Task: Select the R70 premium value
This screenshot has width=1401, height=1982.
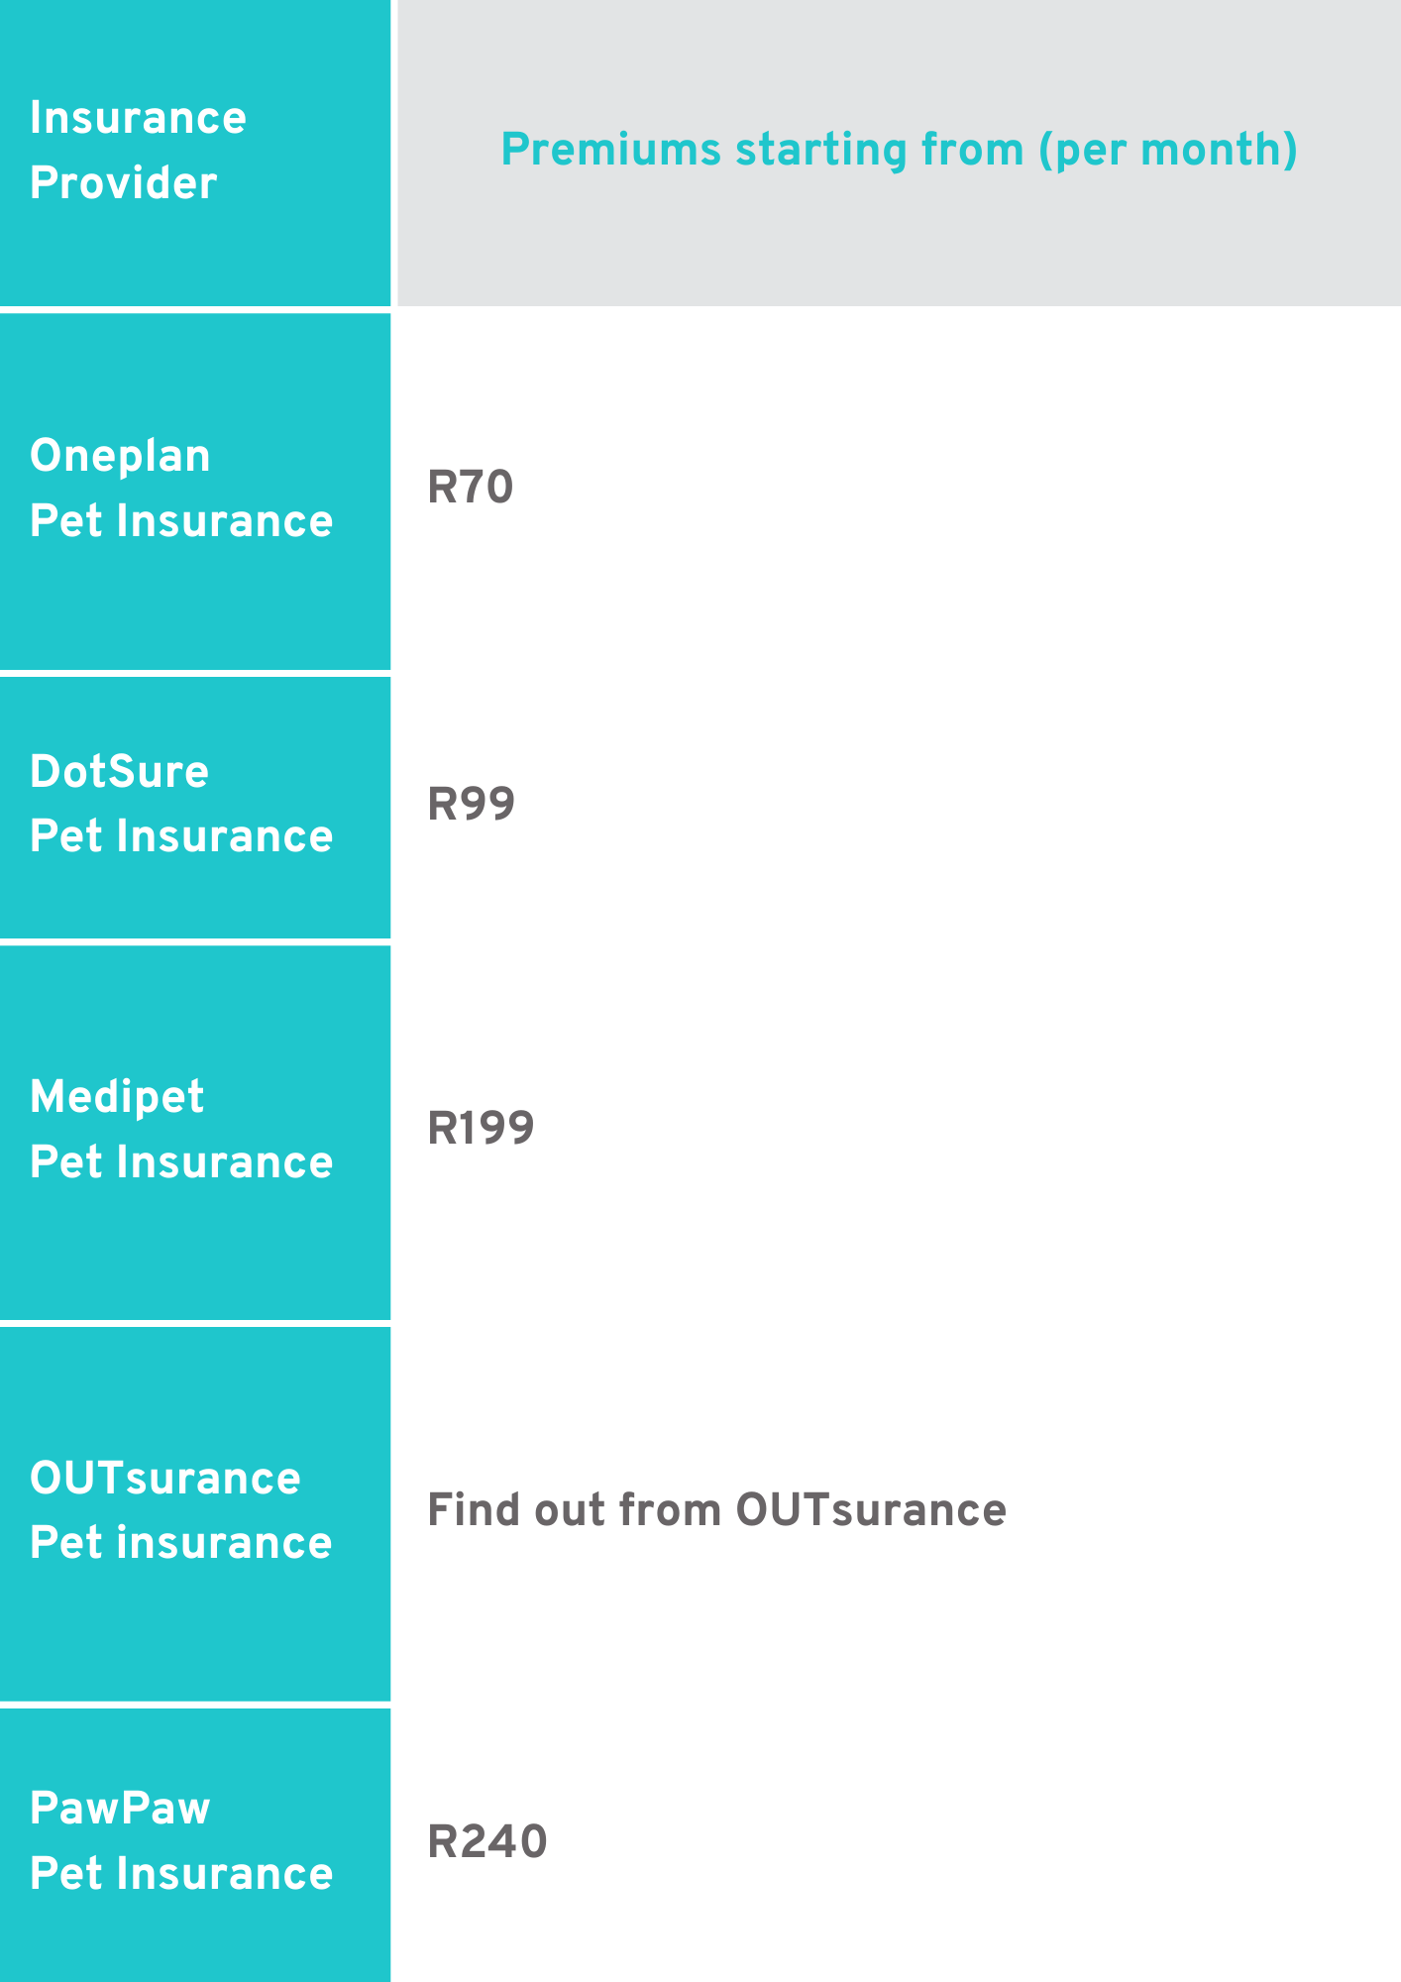Action: [x=470, y=488]
